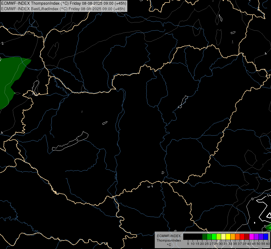
Task: Click the °C unit label in legend
Action: (x=169, y=245)
